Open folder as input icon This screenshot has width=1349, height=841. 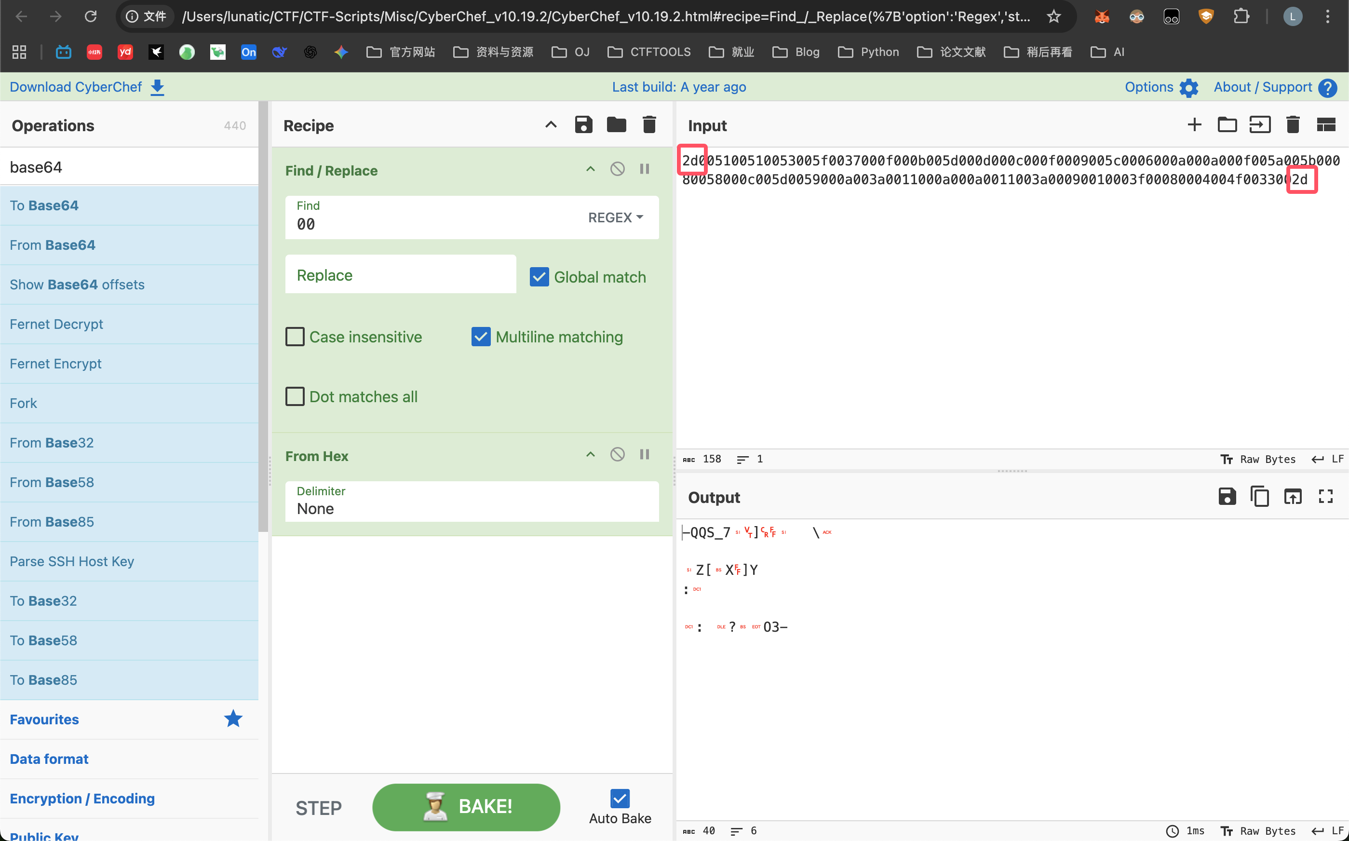tap(1227, 124)
